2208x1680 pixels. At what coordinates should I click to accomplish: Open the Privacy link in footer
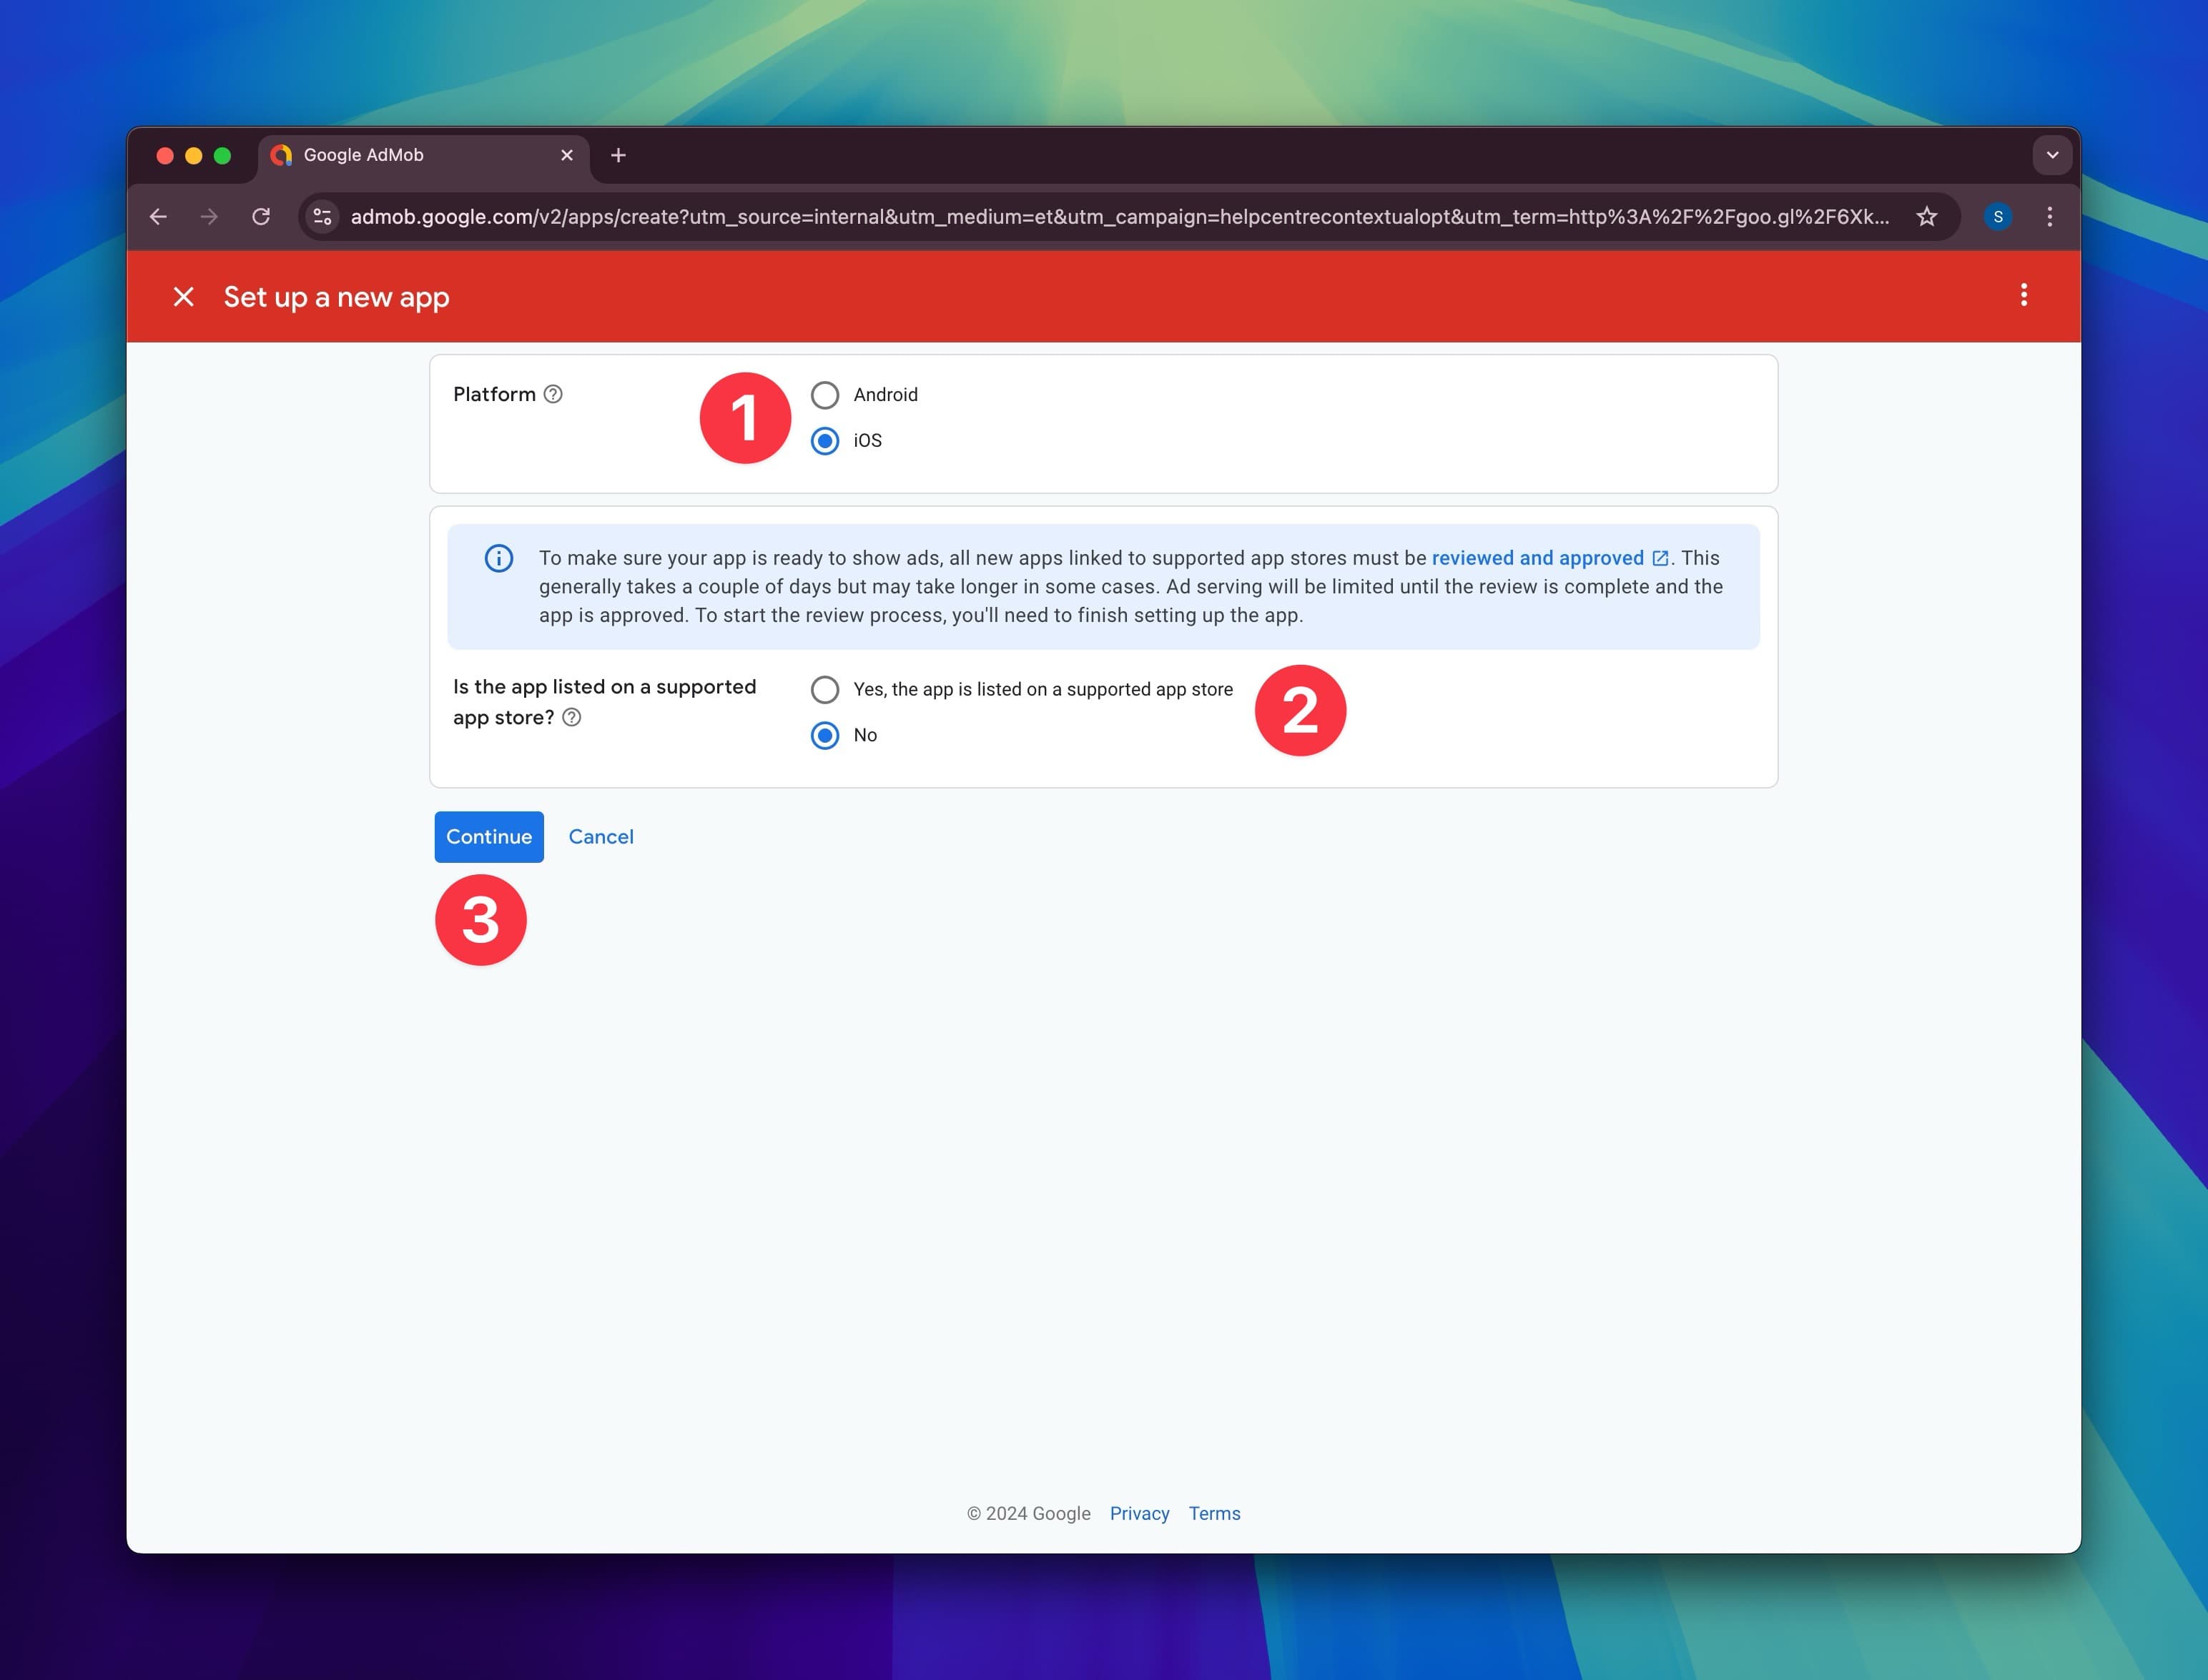coord(1139,1513)
